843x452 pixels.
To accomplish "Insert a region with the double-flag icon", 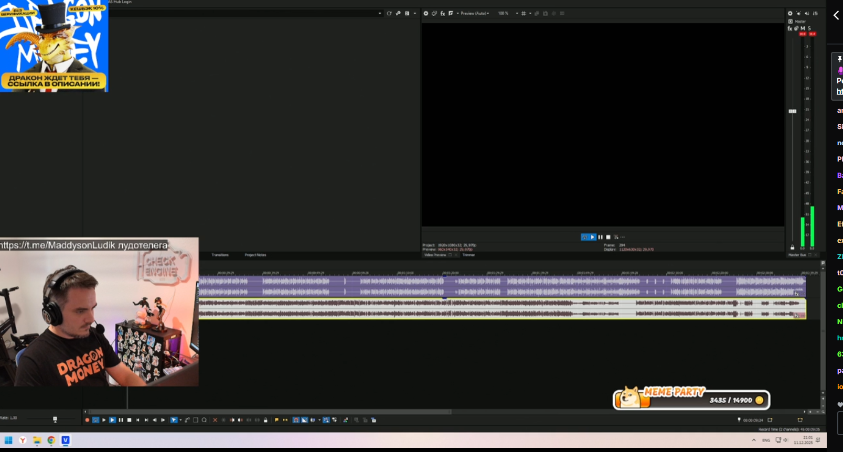I will 285,420.
